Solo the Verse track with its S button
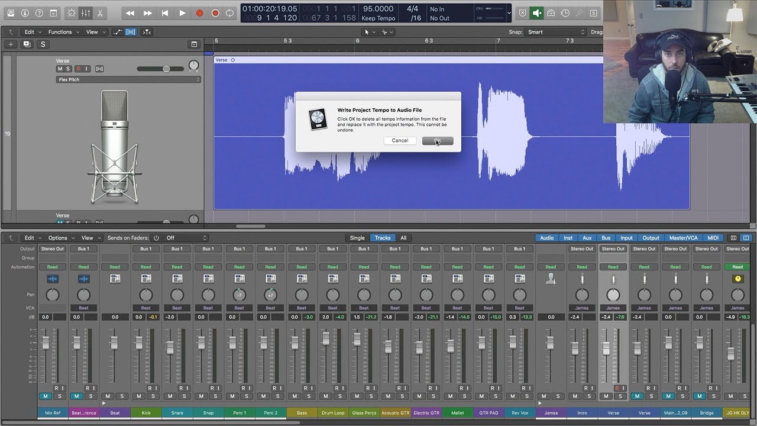 pyautogui.click(x=68, y=68)
